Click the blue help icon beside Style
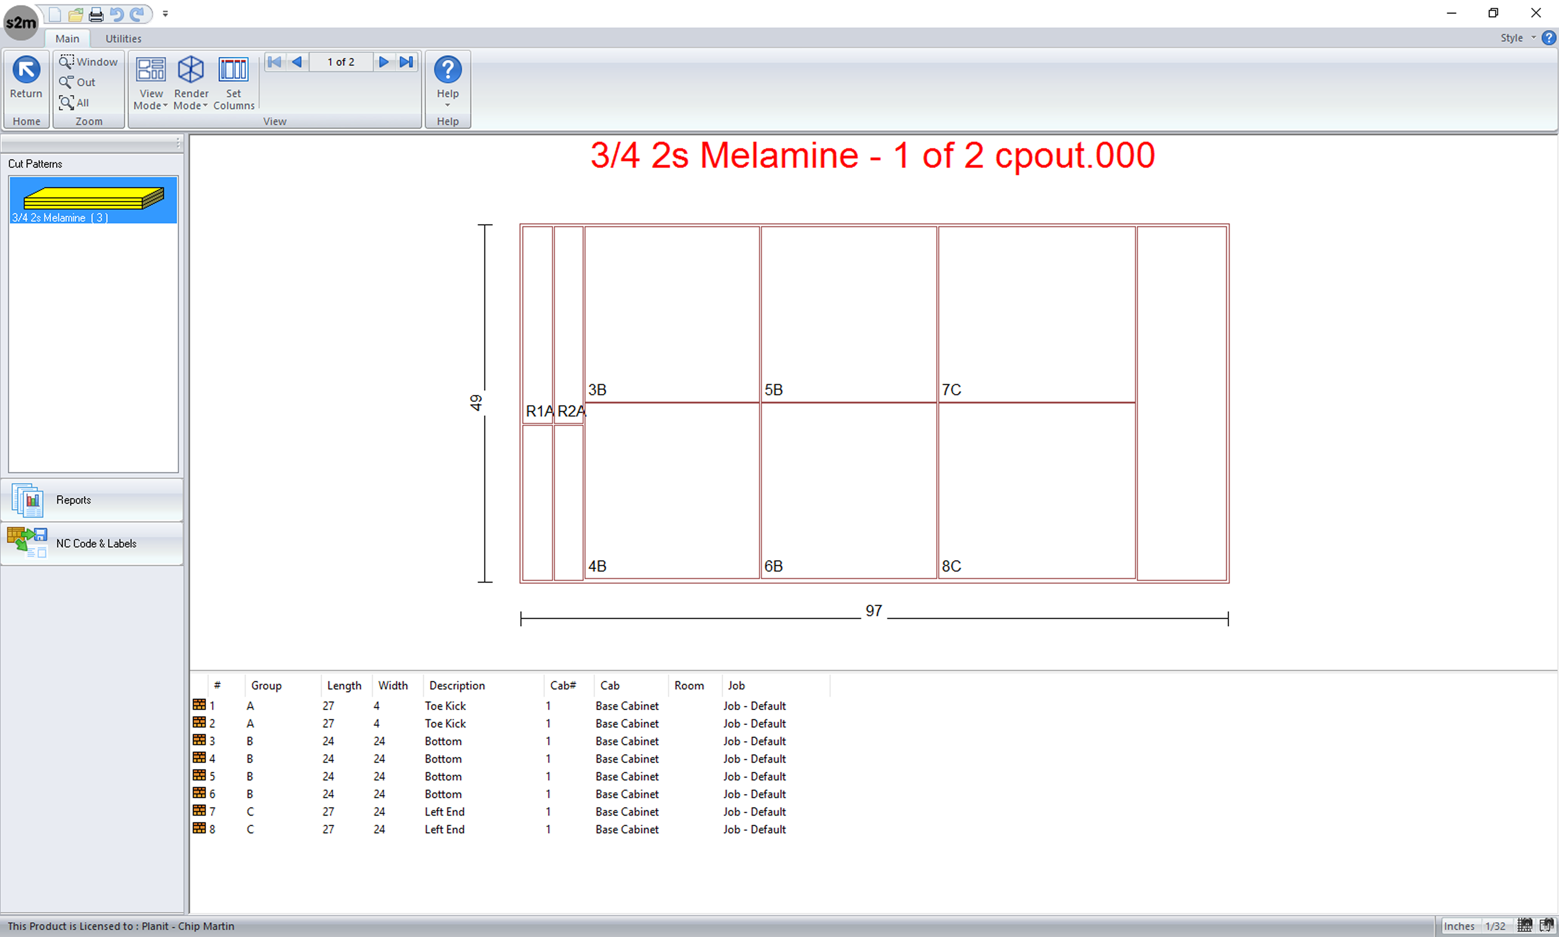 [x=1548, y=38]
